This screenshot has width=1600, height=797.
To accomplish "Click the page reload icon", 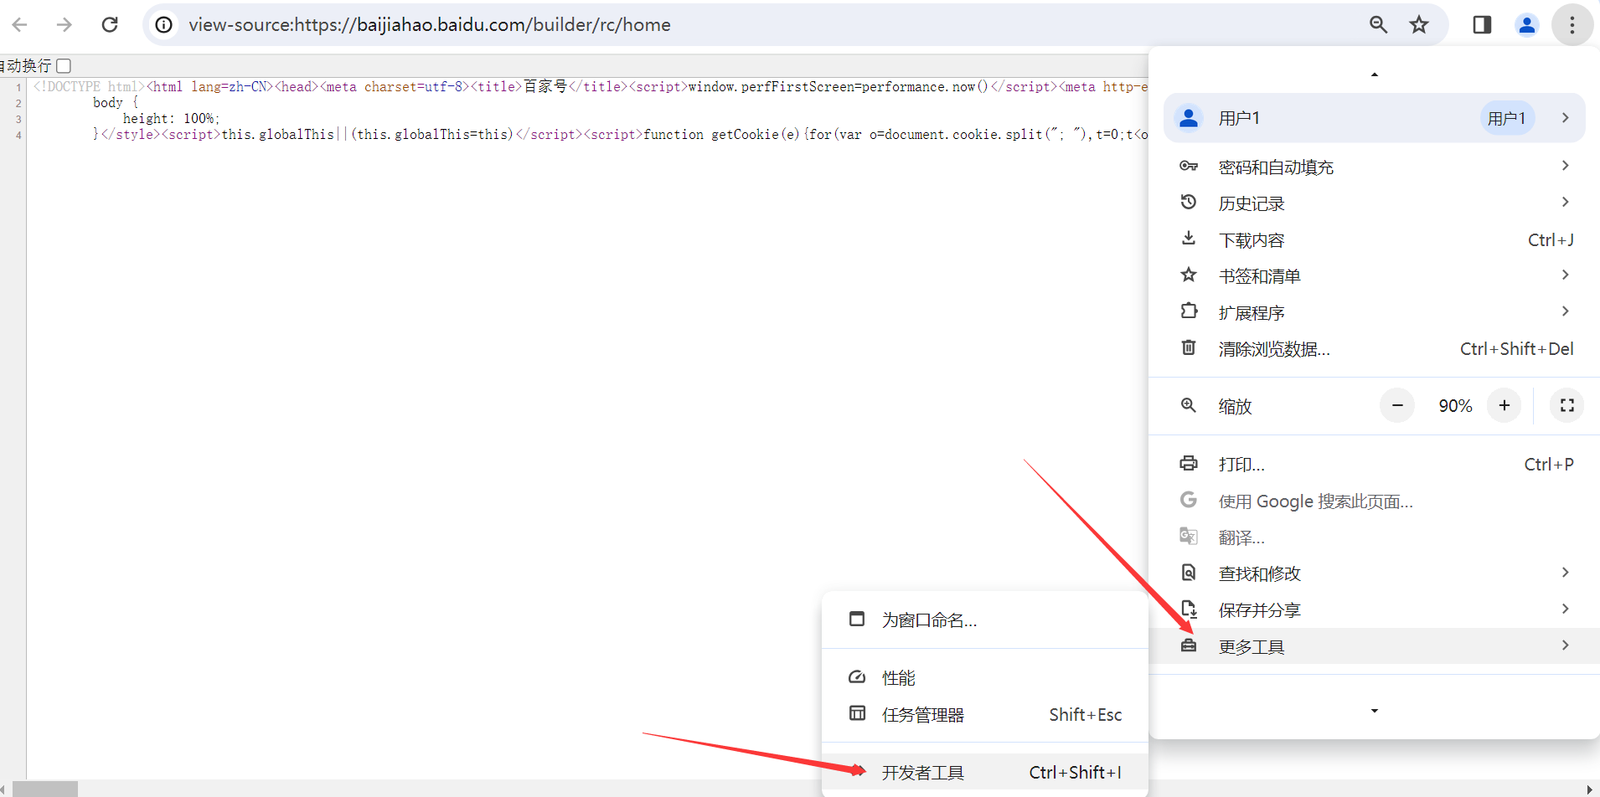I will 110,25.
